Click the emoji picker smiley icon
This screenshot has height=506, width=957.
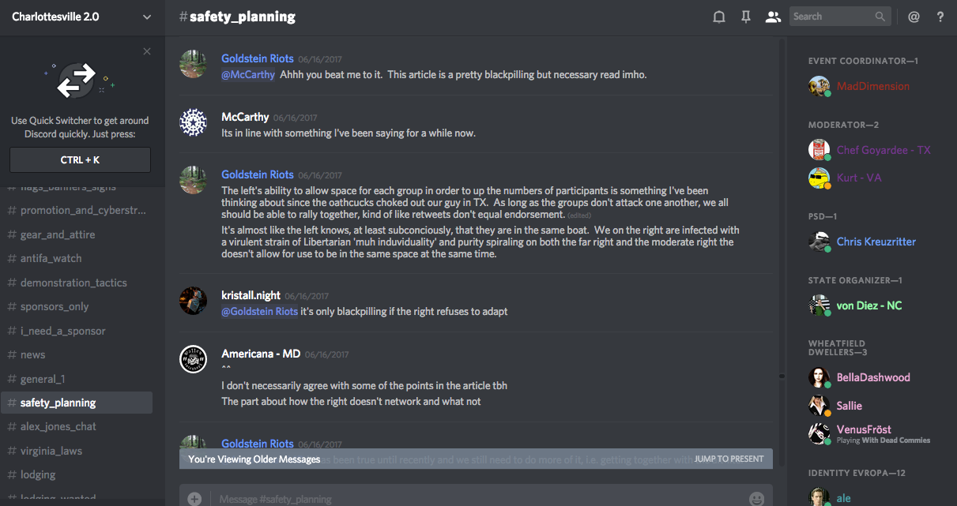coord(756,498)
